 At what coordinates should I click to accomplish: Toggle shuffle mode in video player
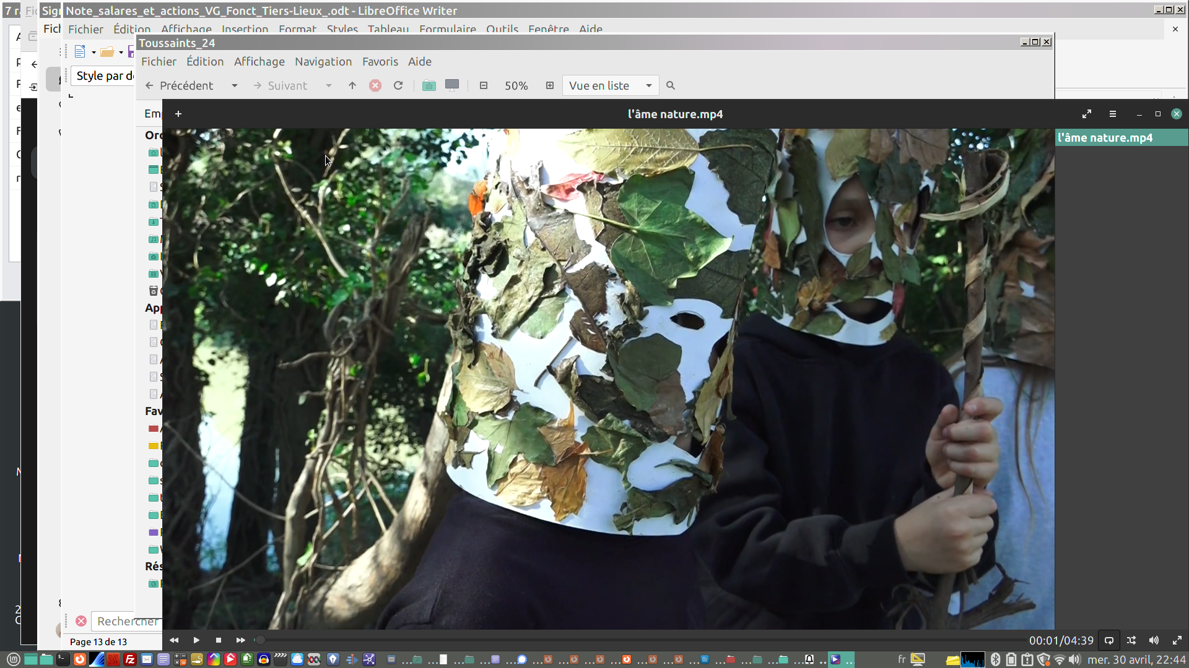click(x=1131, y=641)
